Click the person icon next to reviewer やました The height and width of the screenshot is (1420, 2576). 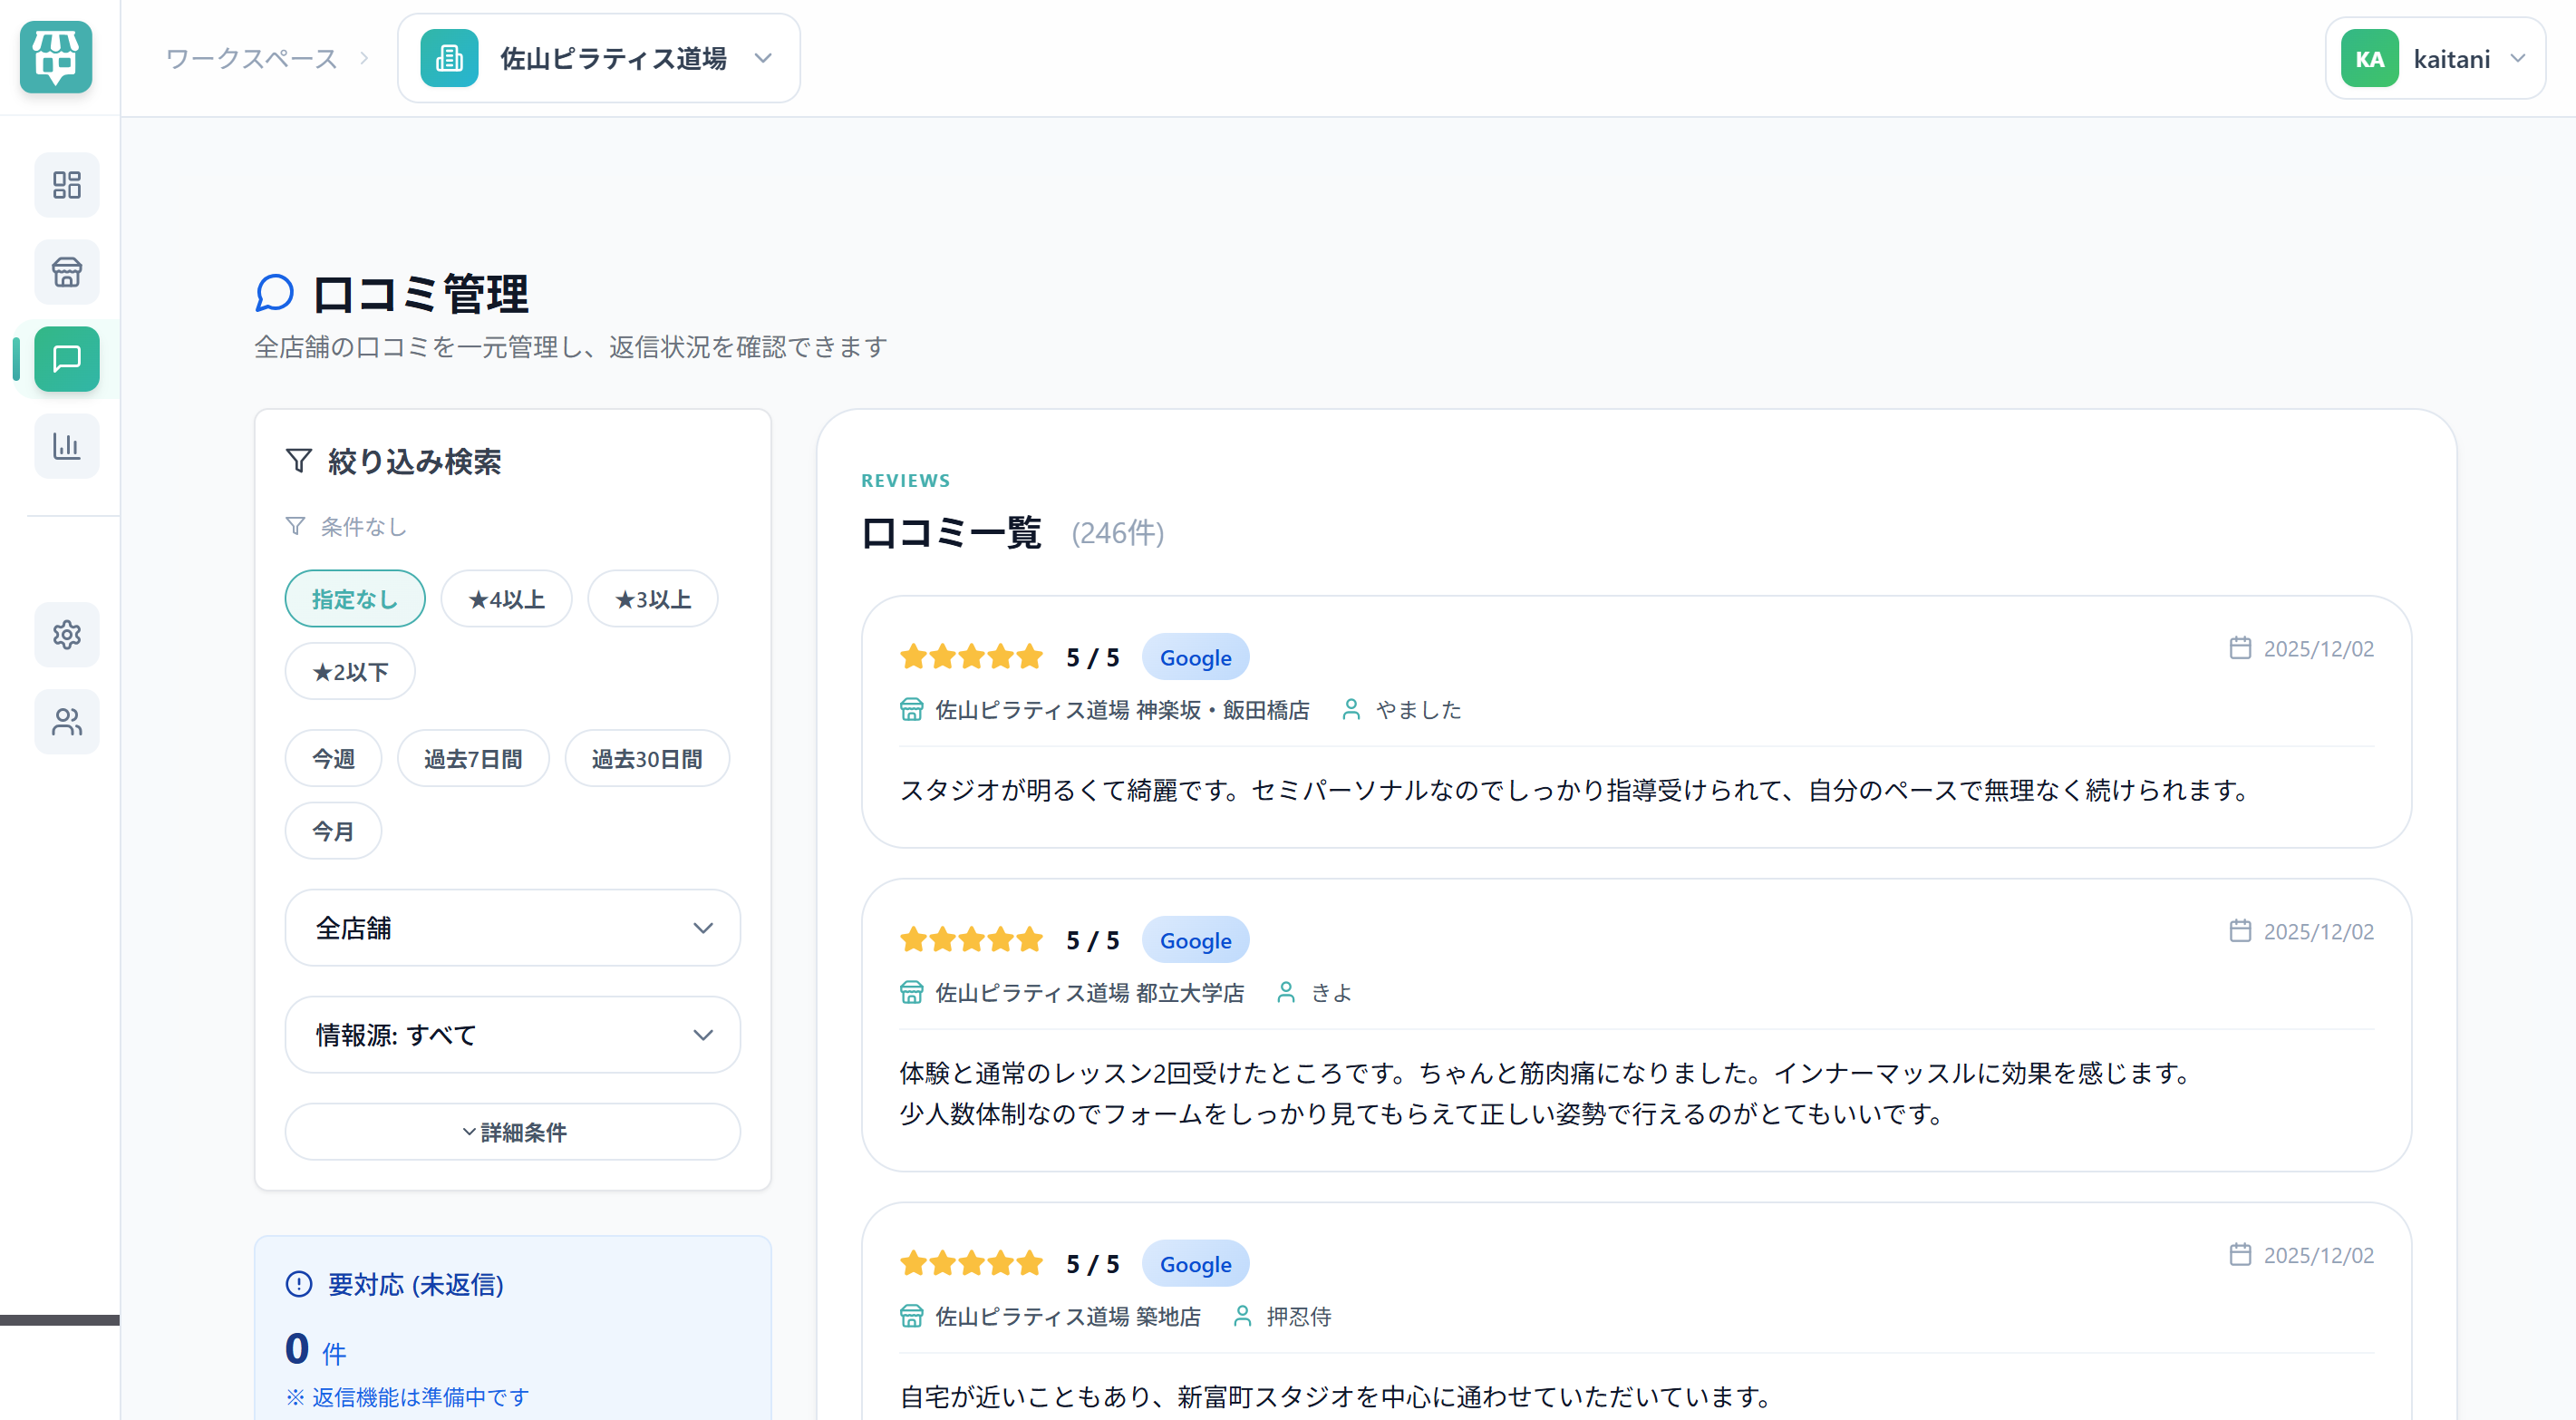[1351, 709]
